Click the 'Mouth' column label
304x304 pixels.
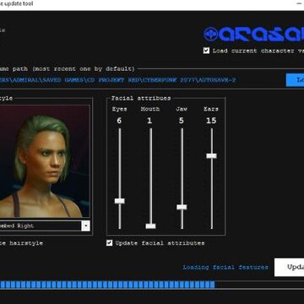(150, 109)
